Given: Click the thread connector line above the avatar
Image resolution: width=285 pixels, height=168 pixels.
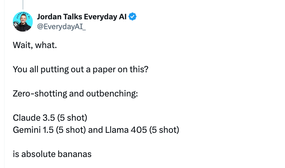Looking at the screenshot, I should tap(23, 5).
